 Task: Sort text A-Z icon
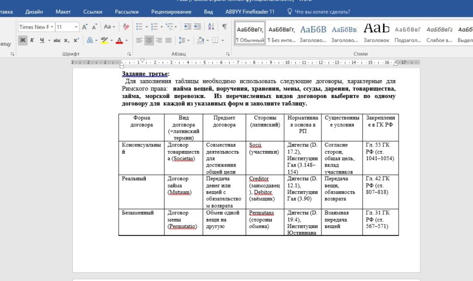pyautogui.click(x=211, y=27)
